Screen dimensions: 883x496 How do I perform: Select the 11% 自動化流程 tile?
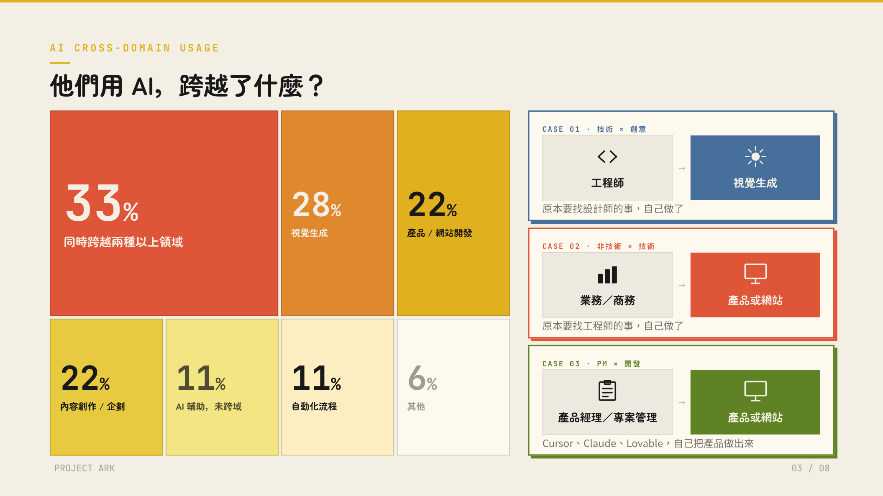(x=338, y=387)
